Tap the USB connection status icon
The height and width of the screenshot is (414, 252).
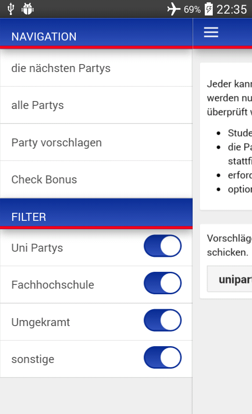pos(11,9)
